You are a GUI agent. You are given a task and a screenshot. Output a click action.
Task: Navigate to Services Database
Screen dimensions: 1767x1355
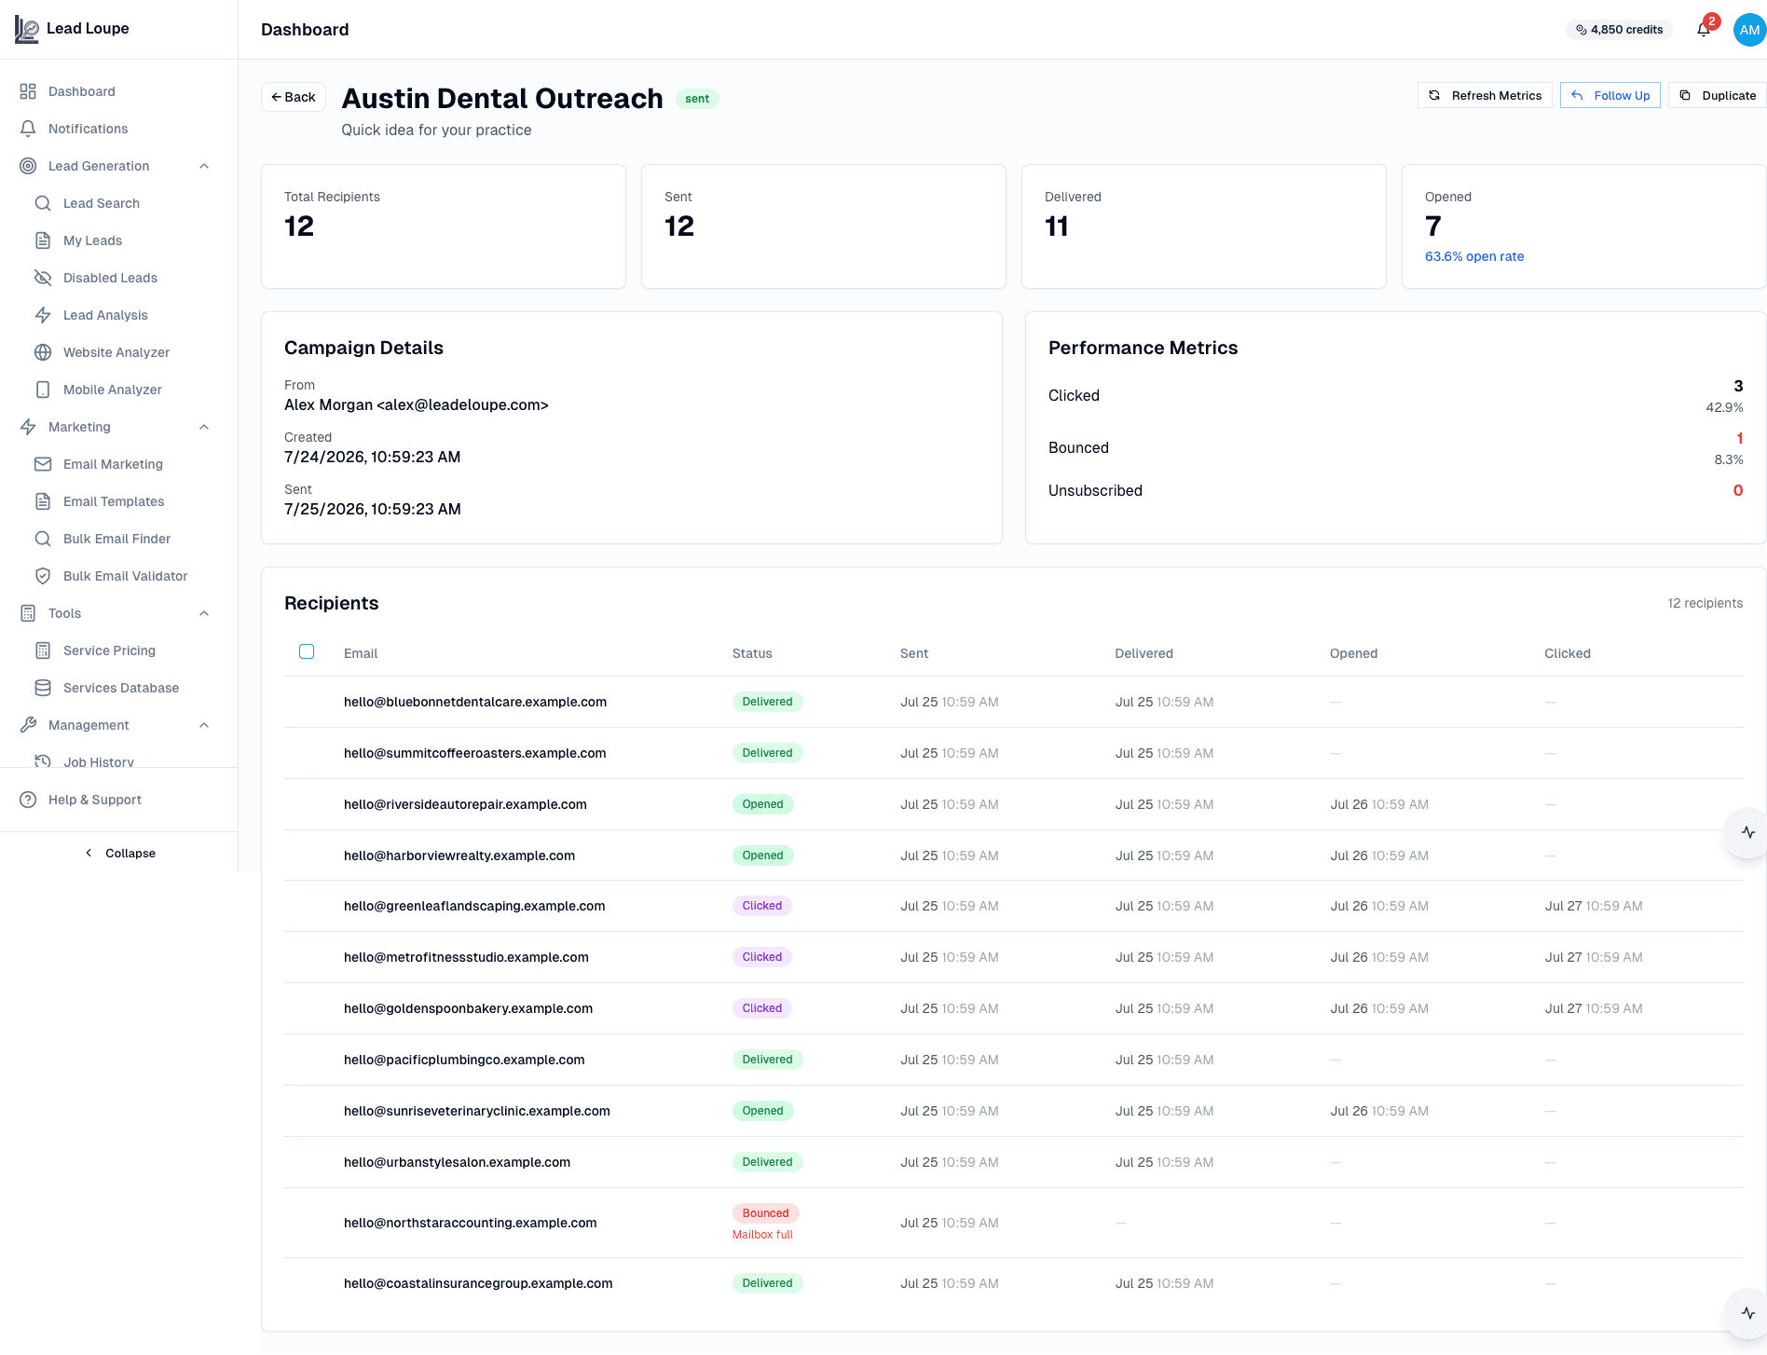121,688
